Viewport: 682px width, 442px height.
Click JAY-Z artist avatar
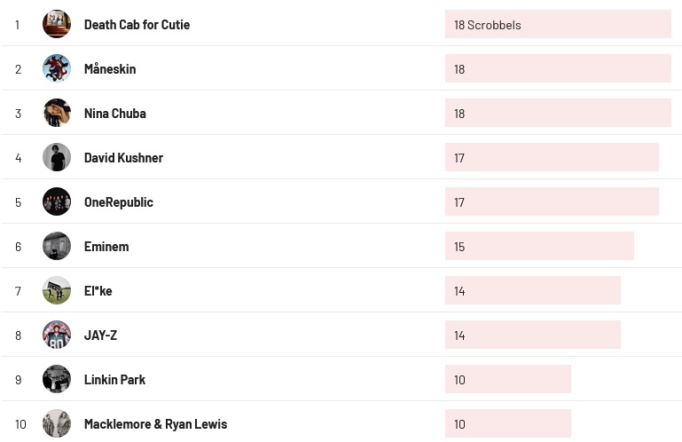[57, 335]
